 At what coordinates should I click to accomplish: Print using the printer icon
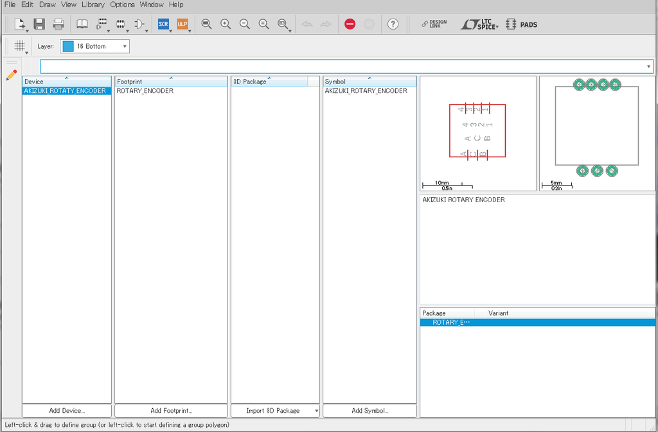[x=58, y=24]
